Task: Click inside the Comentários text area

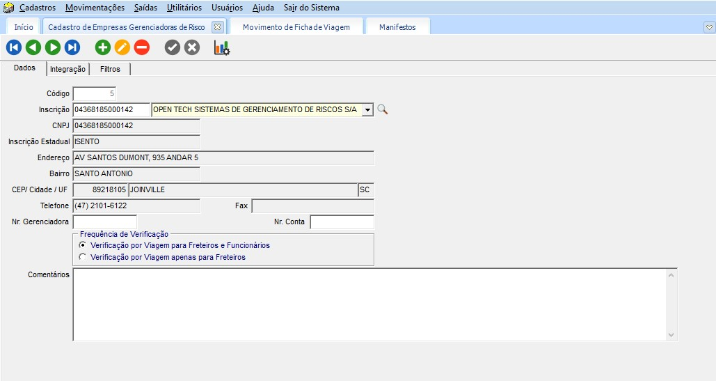Action: (x=369, y=304)
